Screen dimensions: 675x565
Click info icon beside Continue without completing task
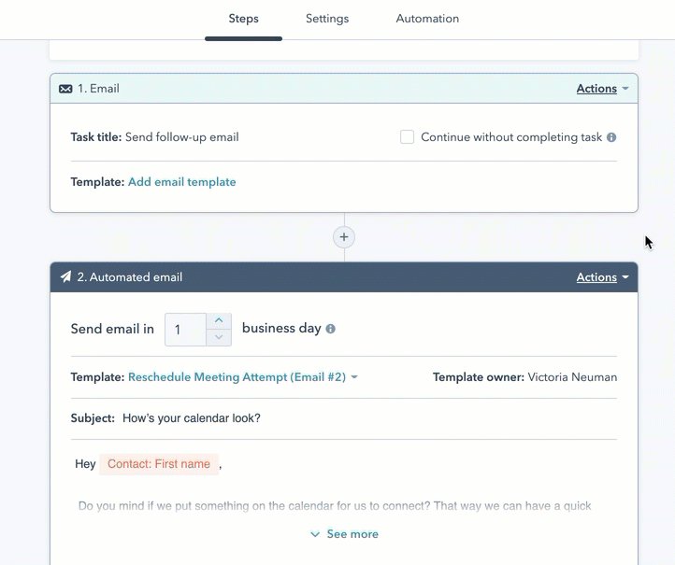click(x=611, y=137)
